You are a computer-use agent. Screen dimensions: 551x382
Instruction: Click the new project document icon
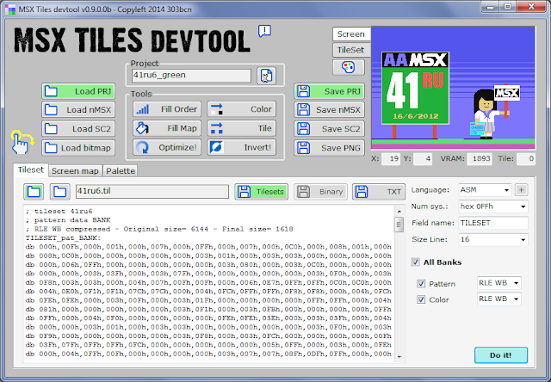[266, 76]
